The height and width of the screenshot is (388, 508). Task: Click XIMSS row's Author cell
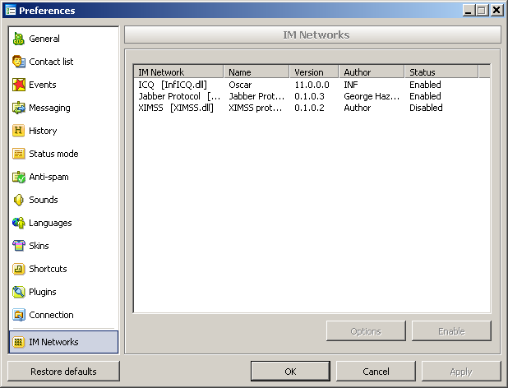pyautogui.click(x=358, y=108)
